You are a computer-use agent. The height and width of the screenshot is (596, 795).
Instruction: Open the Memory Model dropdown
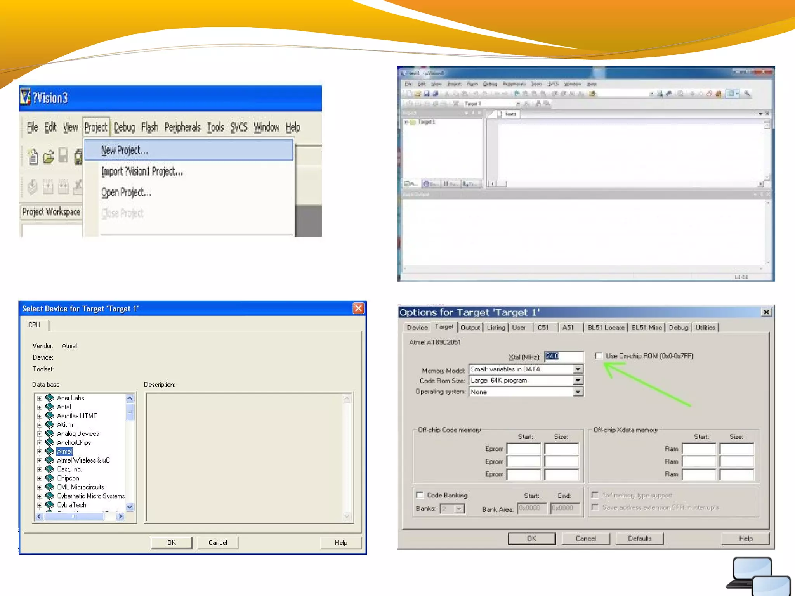[x=578, y=369]
